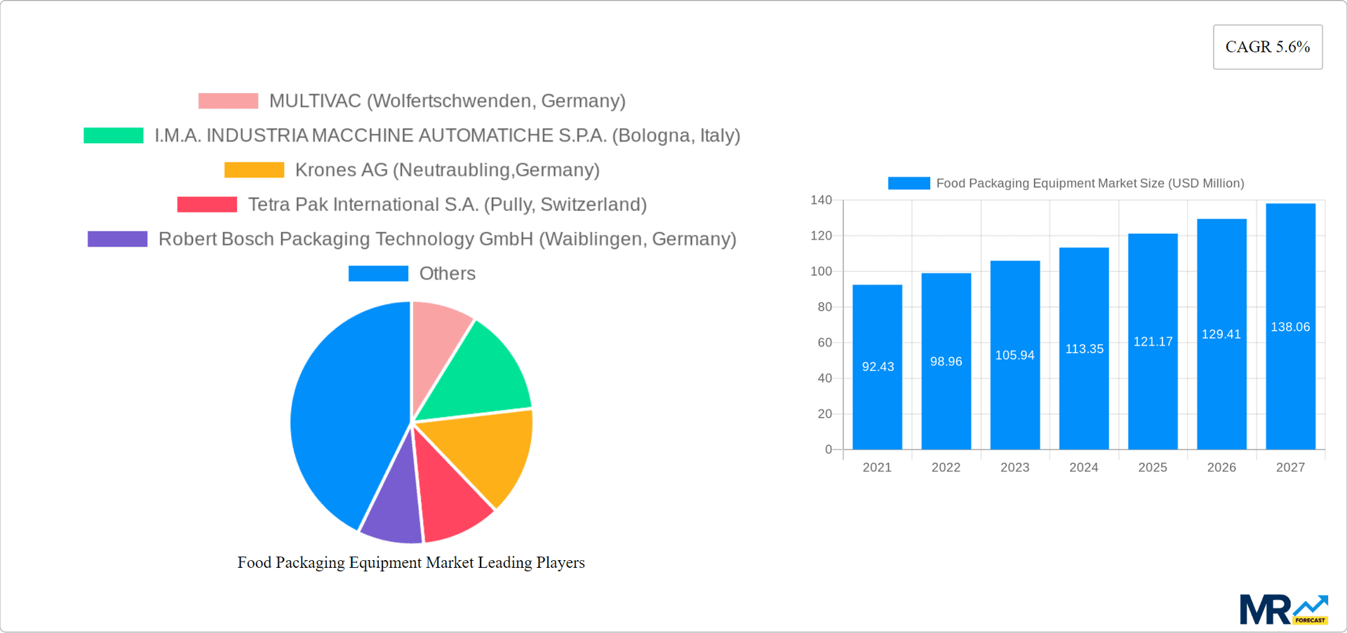The image size is (1347, 633).
Task: Select the 2021 axis label
Action: pos(877,467)
